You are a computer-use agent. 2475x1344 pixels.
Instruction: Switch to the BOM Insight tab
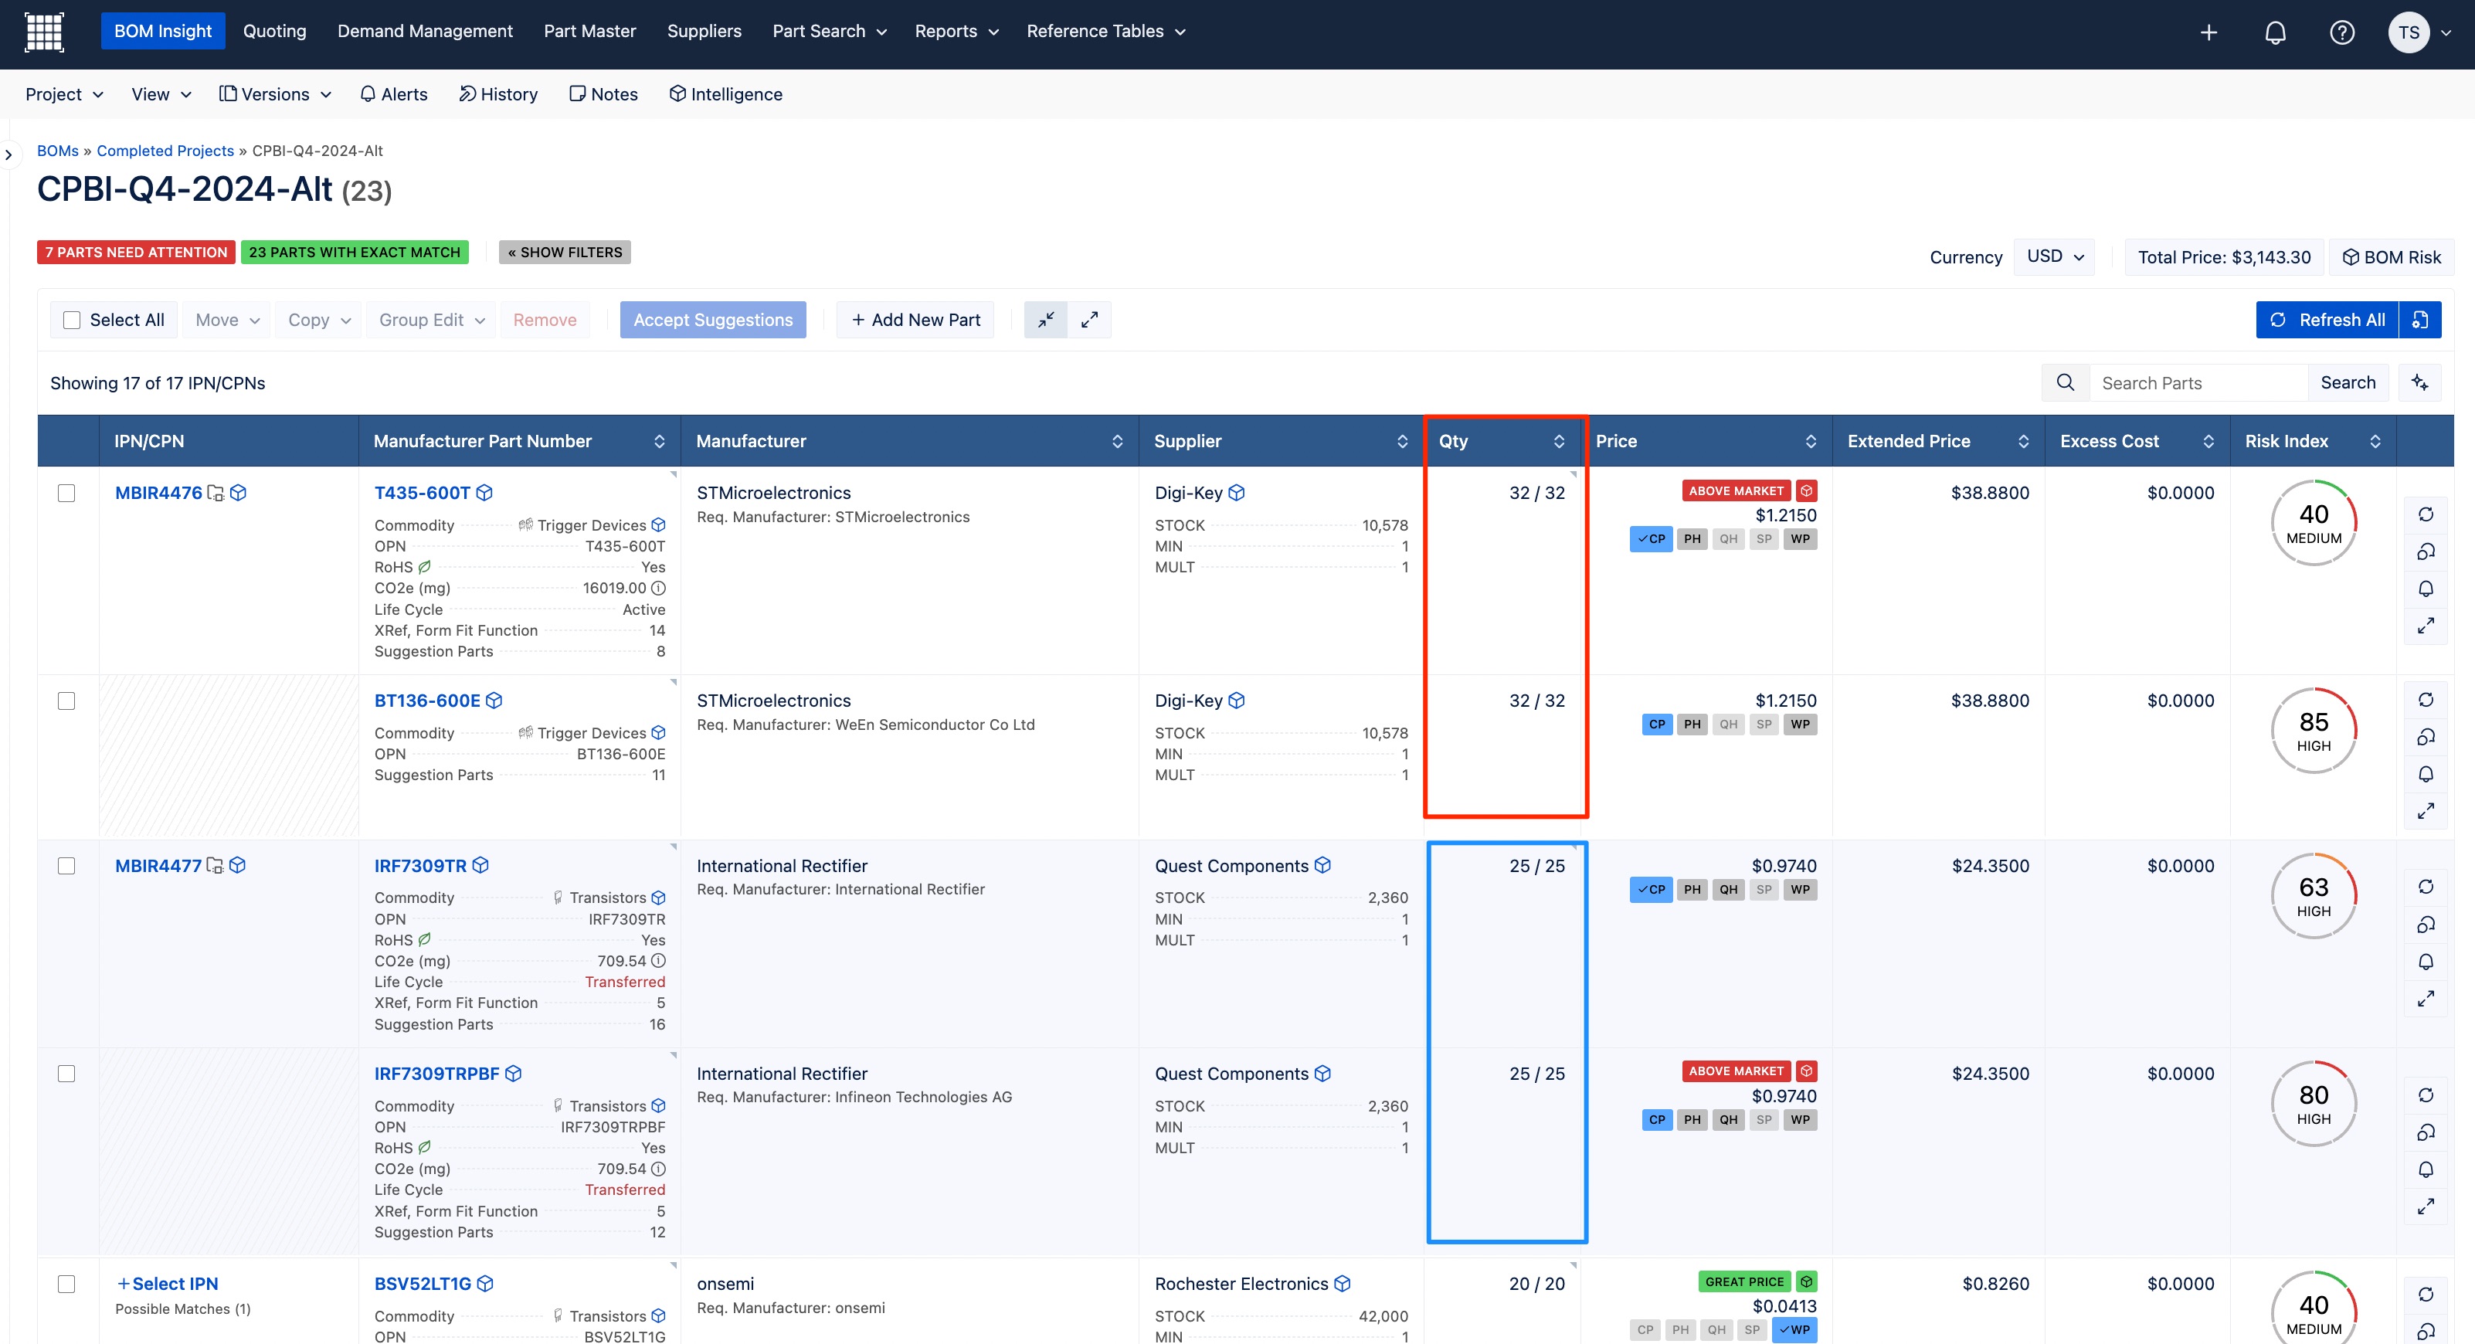click(163, 32)
